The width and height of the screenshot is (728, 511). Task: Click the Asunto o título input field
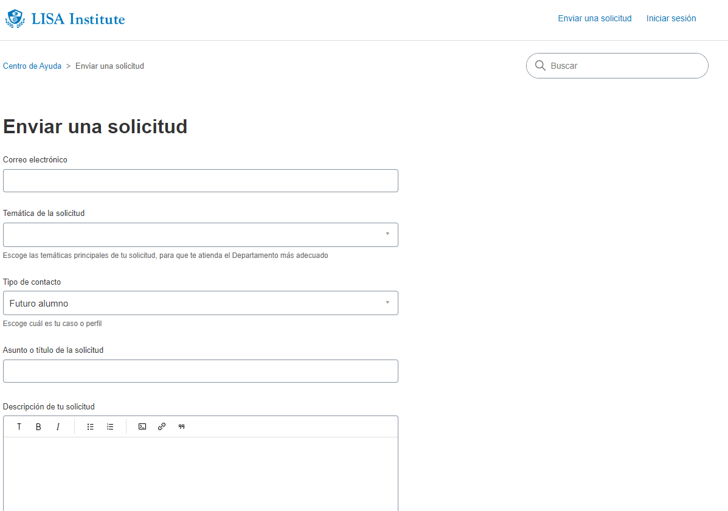201,371
